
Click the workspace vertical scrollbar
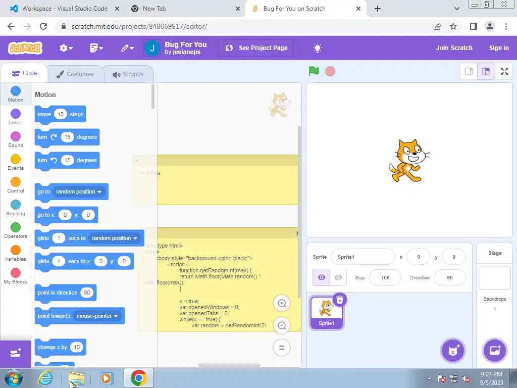coord(299,211)
